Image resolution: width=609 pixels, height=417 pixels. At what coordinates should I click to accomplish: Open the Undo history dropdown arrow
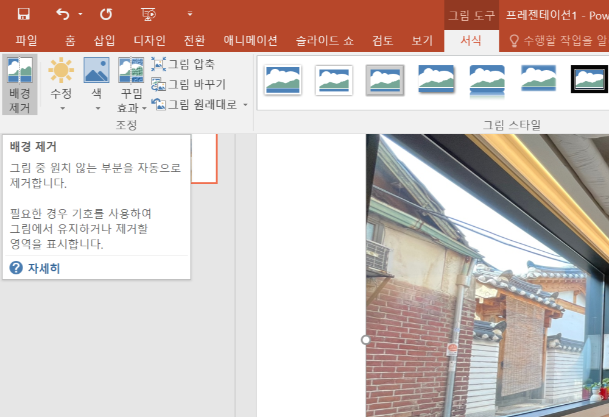(x=80, y=14)
